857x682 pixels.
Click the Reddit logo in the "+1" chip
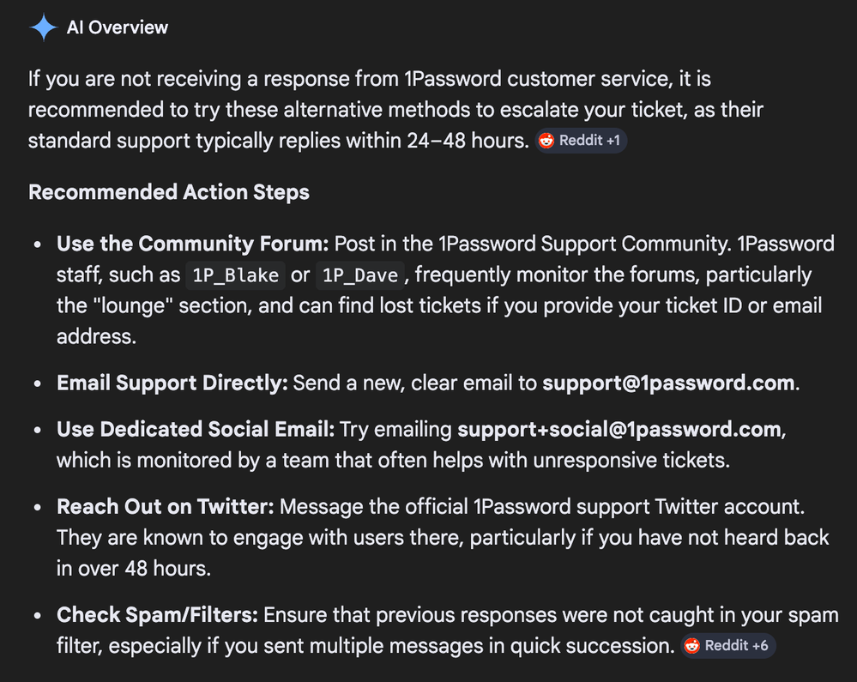click(546, 141)
